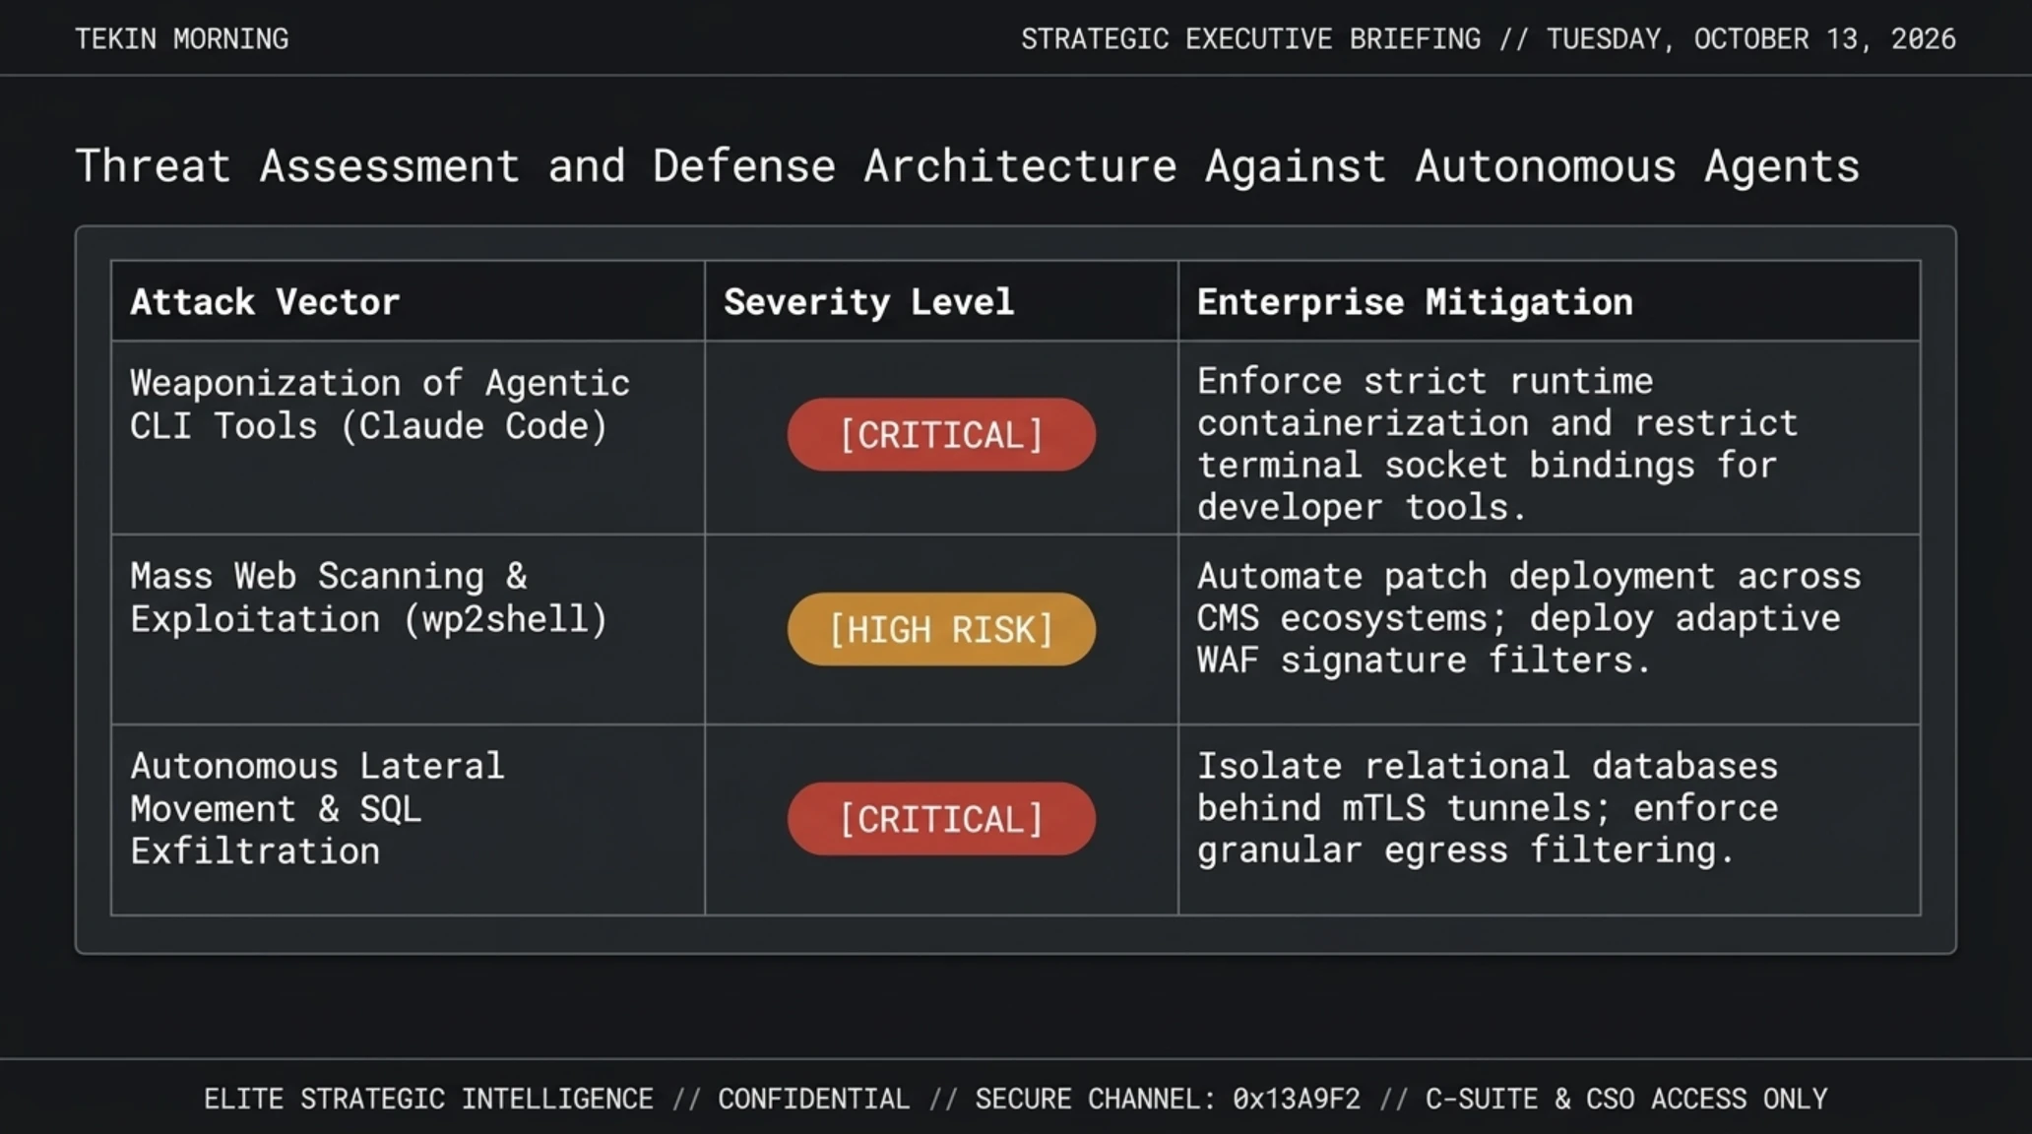Click the CRITICAL badge for Claude Code row
Screen dimensions: 2032x1134
tap(941, 434)
